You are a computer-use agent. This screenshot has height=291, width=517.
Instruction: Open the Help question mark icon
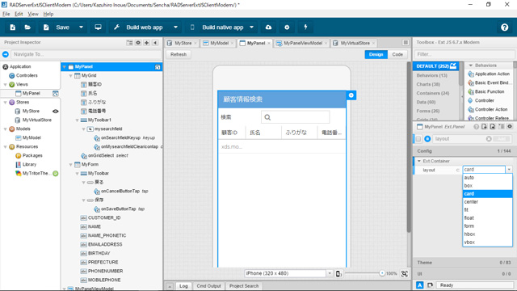(x=504, y=27)
